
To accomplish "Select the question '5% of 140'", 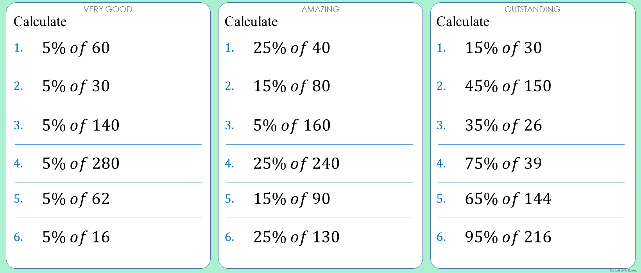I will click(81, 126).
